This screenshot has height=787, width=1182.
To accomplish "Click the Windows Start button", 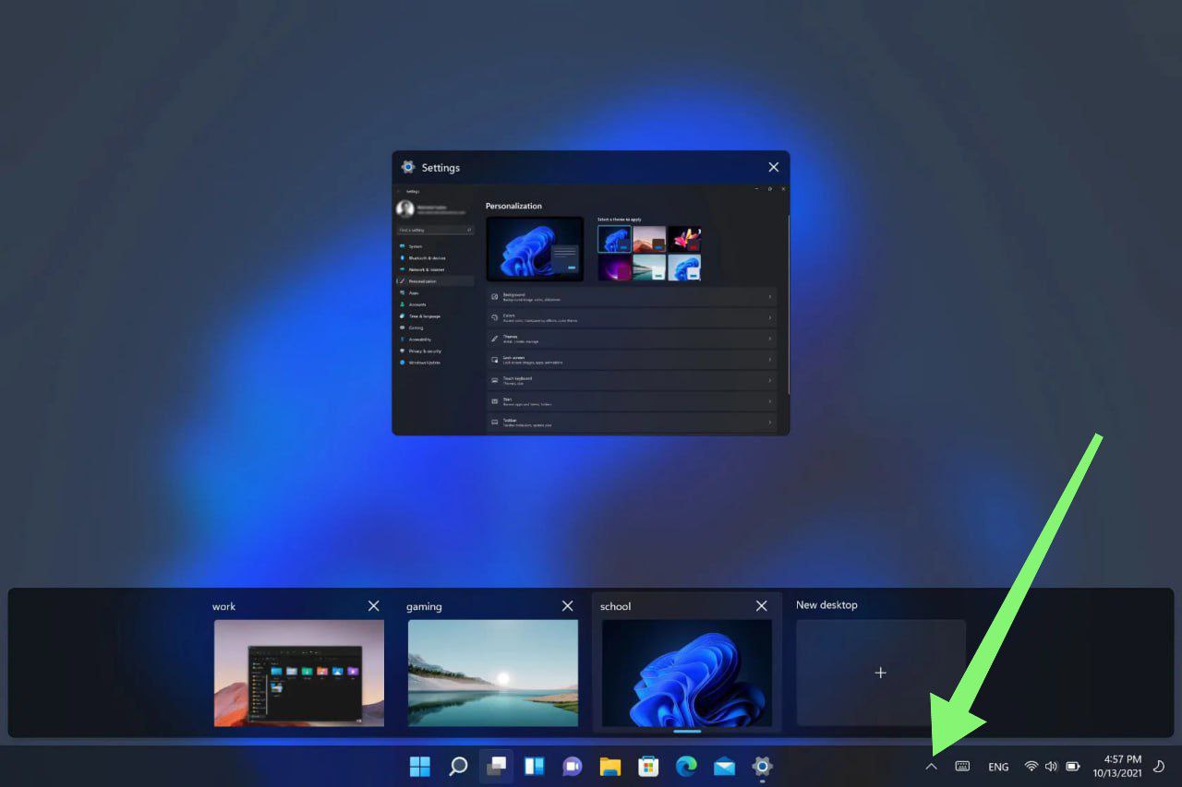I will 420,767.
